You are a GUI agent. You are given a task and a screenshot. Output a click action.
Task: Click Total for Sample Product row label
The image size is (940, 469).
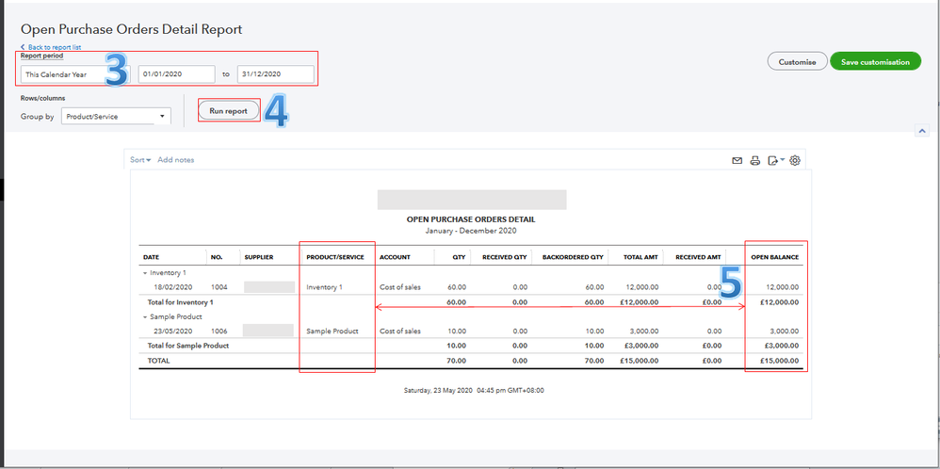(x=188, y=346)
